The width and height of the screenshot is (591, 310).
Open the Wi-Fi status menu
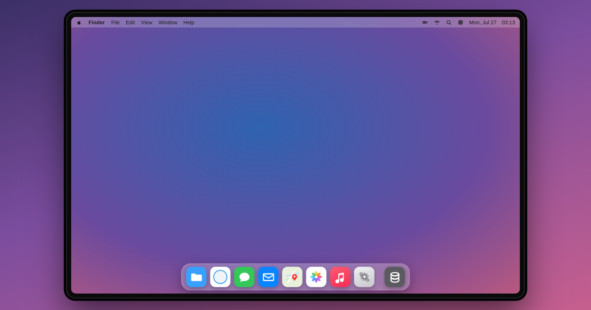click(x=437, y=23)
